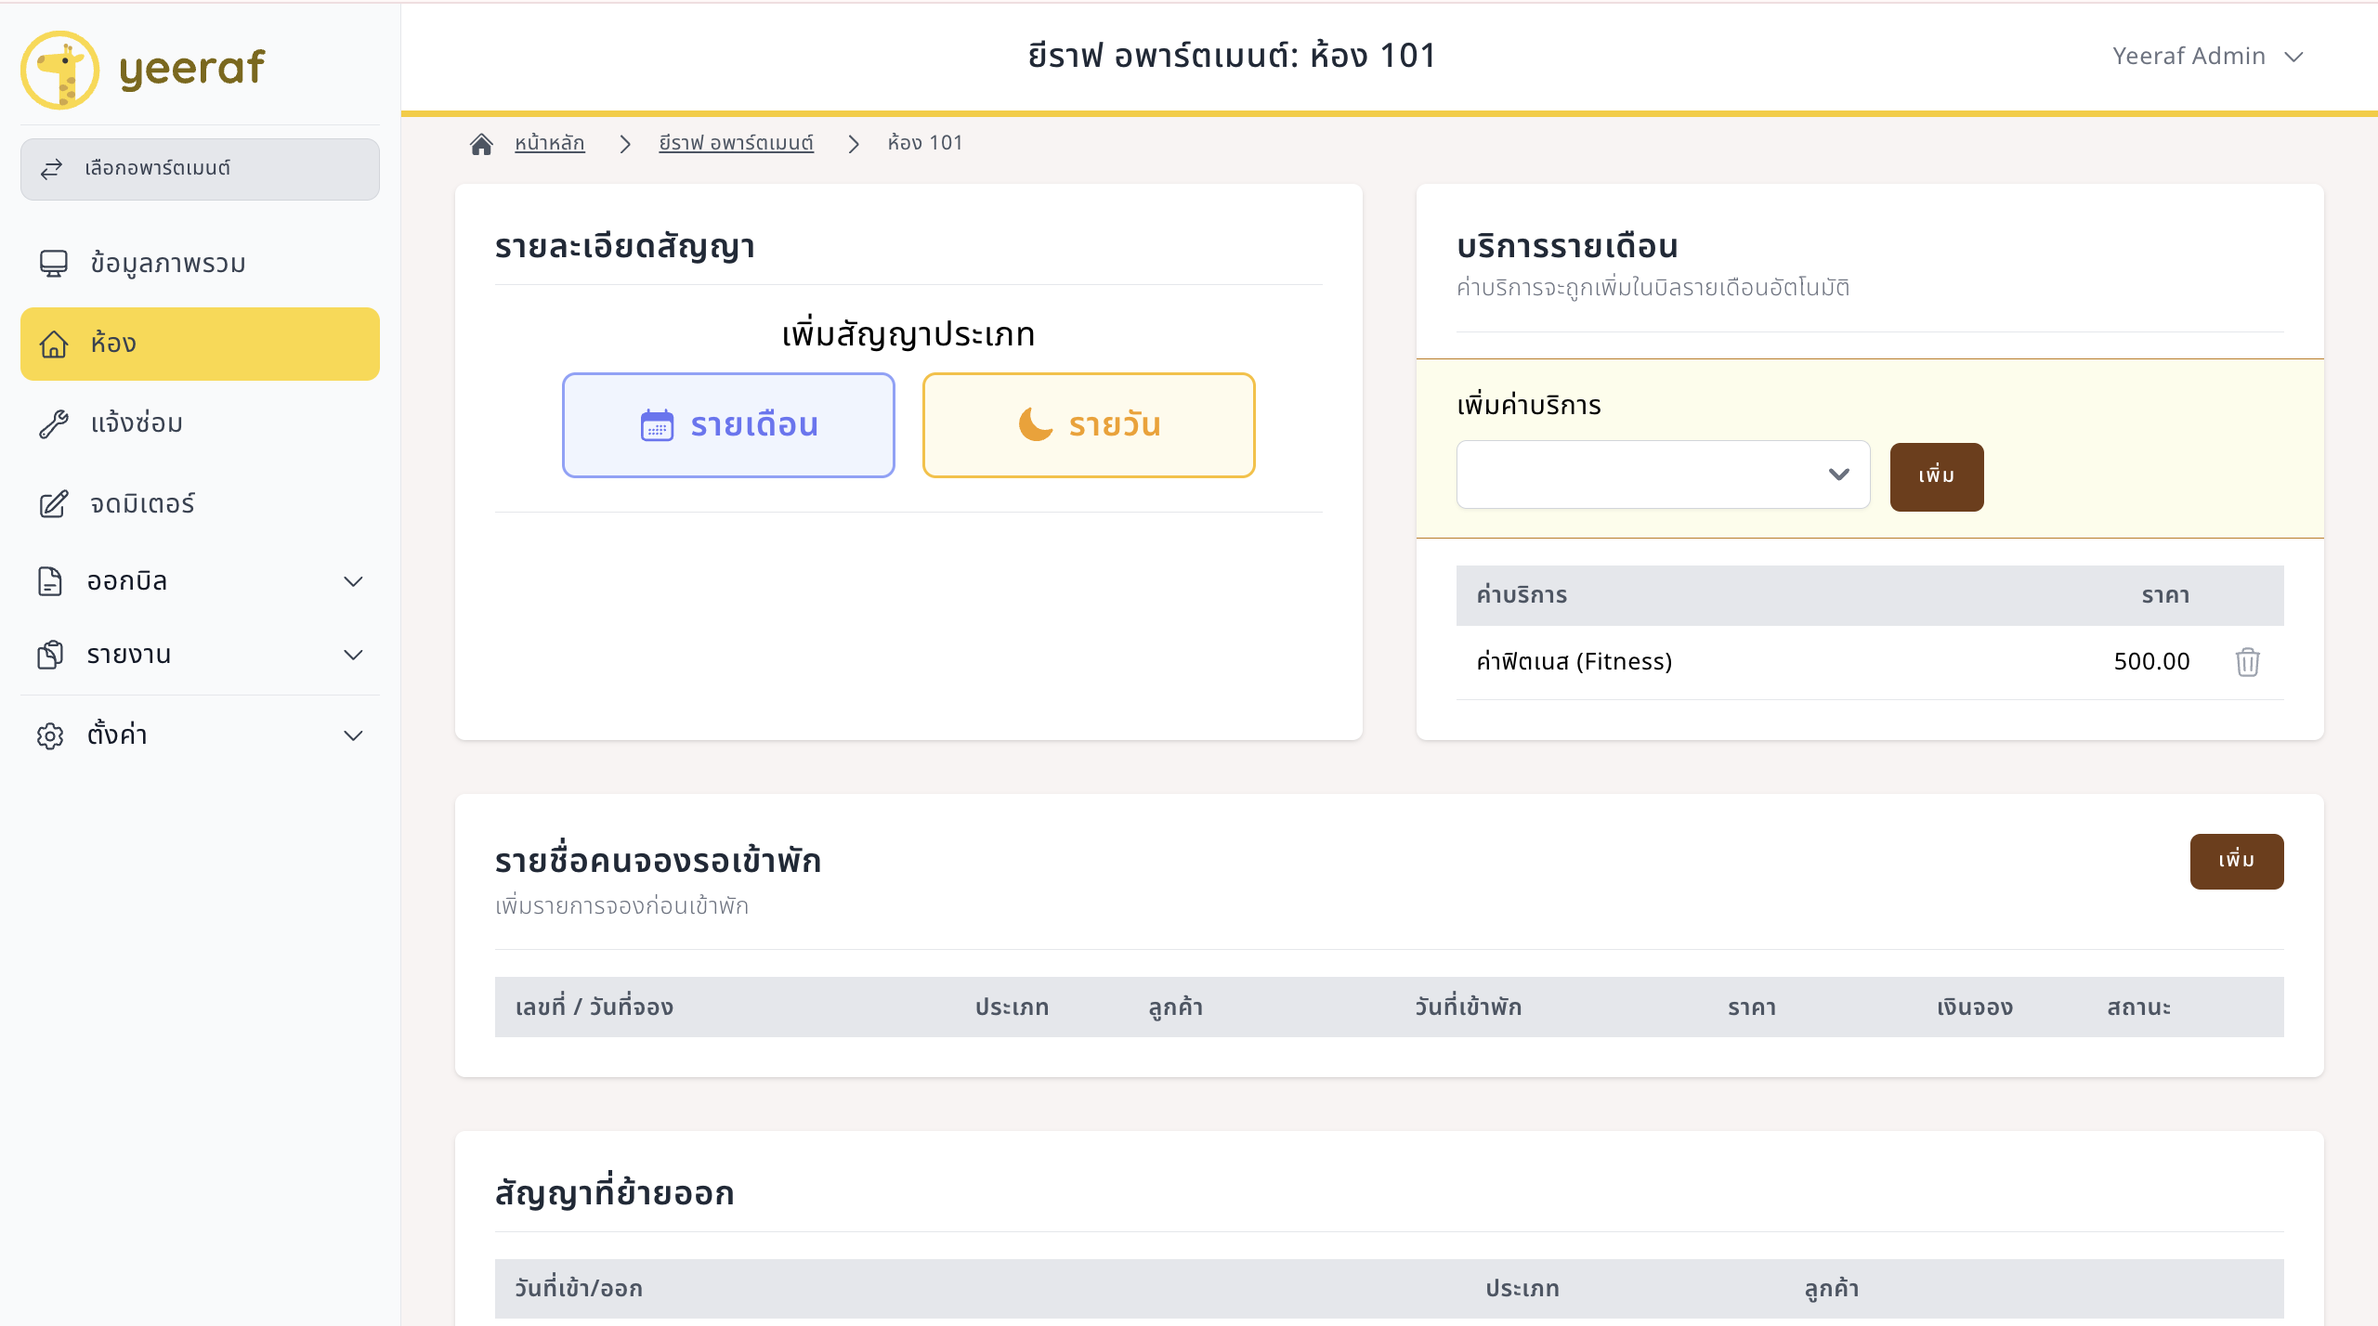This screenshot has width=2378, height=1326.
Task: Add a รายวัน daily contract
Action: 1089,425
